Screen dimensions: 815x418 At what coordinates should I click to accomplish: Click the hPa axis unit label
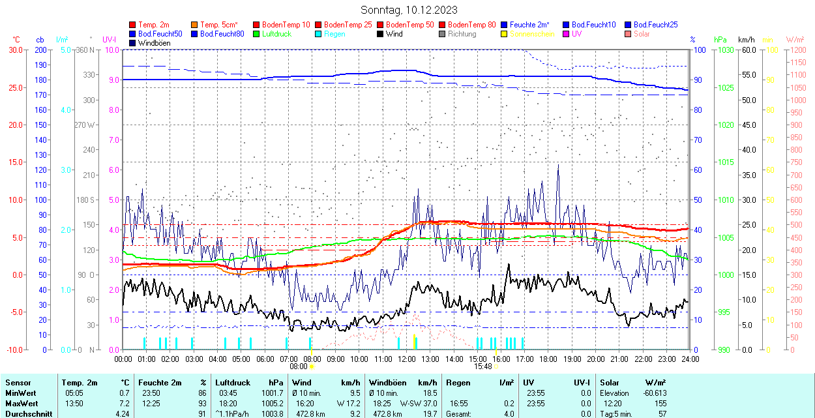[720, 40]
